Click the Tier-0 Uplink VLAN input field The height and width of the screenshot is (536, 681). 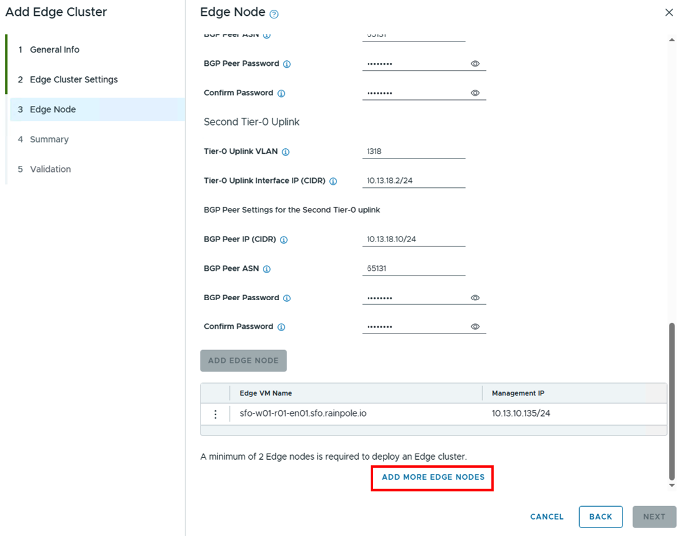click(x=413, y=151)
